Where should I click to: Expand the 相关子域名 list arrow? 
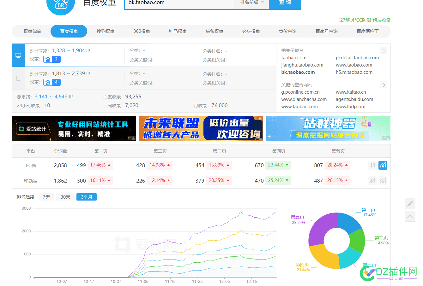(384, 50)
